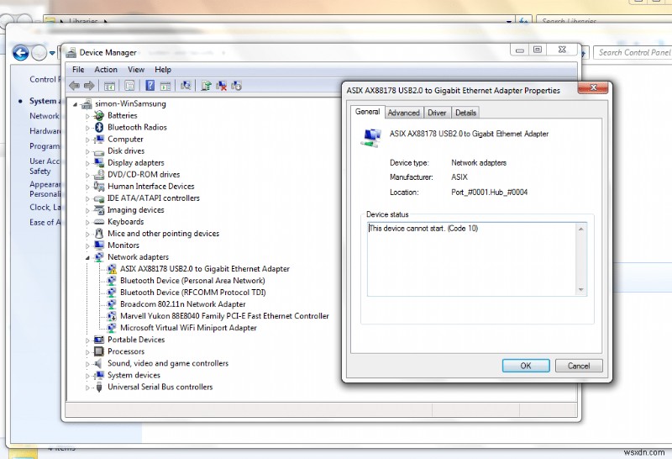Click the Portable Devices category icon
Image resolution: width=672 pixels, height=459 pixels.
(x=99, y=340)
